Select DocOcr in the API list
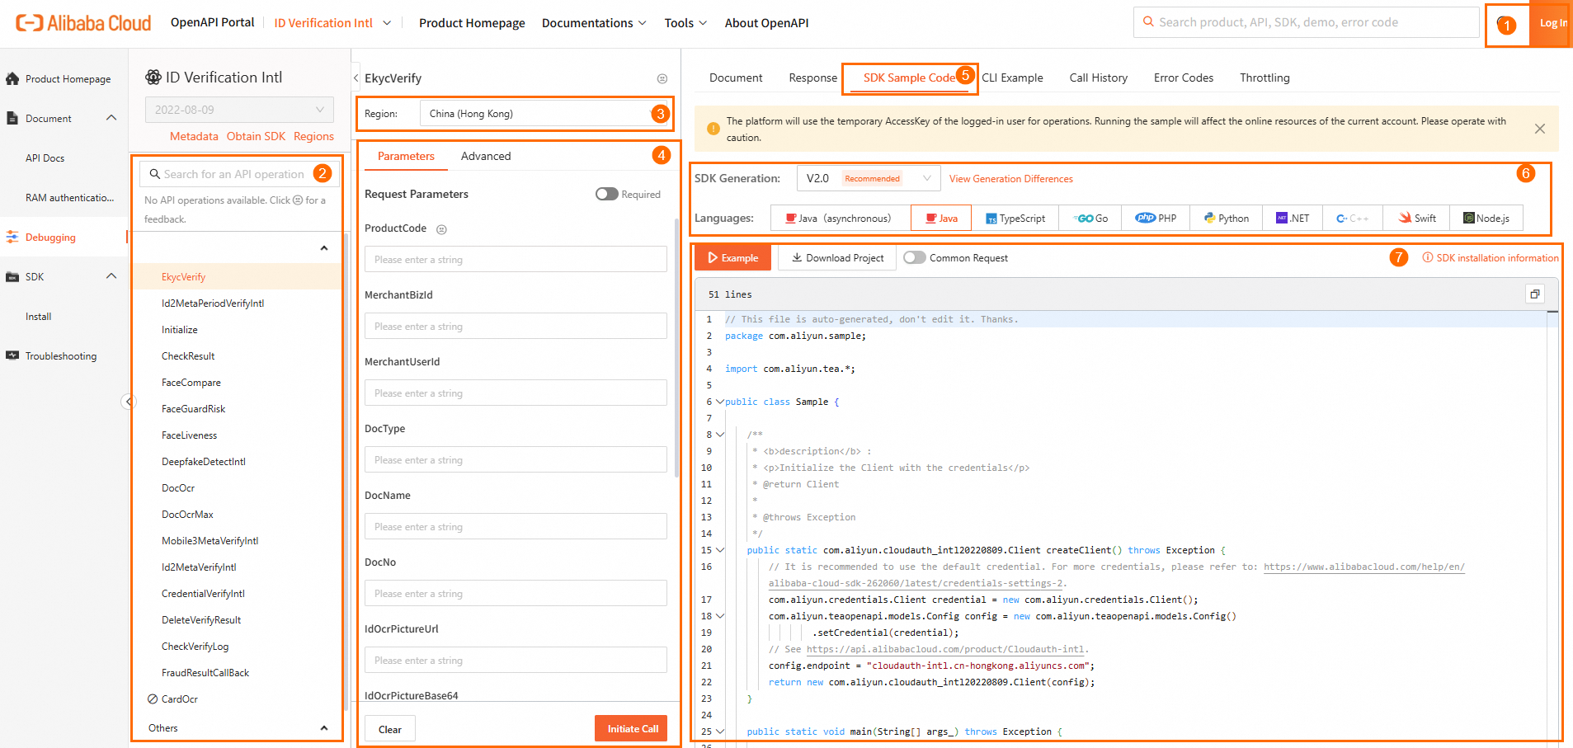The image size is (1573, 748). [x=178, y=488]
